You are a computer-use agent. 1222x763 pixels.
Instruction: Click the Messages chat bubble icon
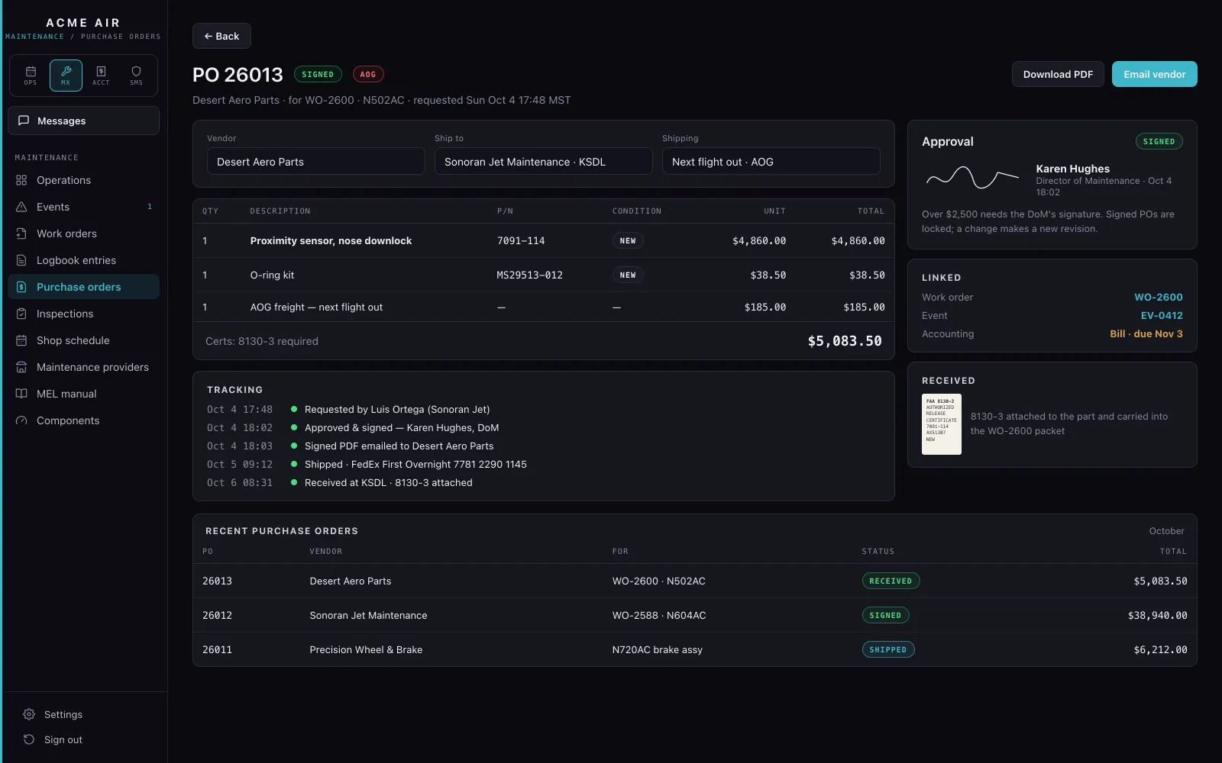24,121
